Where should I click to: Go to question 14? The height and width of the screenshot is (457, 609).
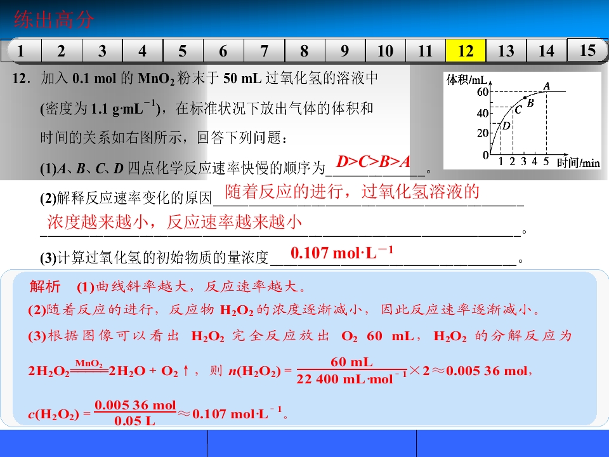(546, 51)
